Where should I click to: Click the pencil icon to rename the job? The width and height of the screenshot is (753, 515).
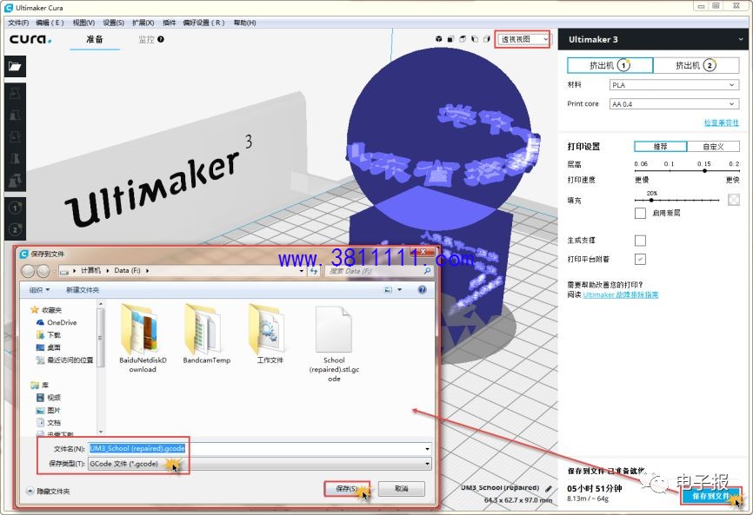pos(549,488)
